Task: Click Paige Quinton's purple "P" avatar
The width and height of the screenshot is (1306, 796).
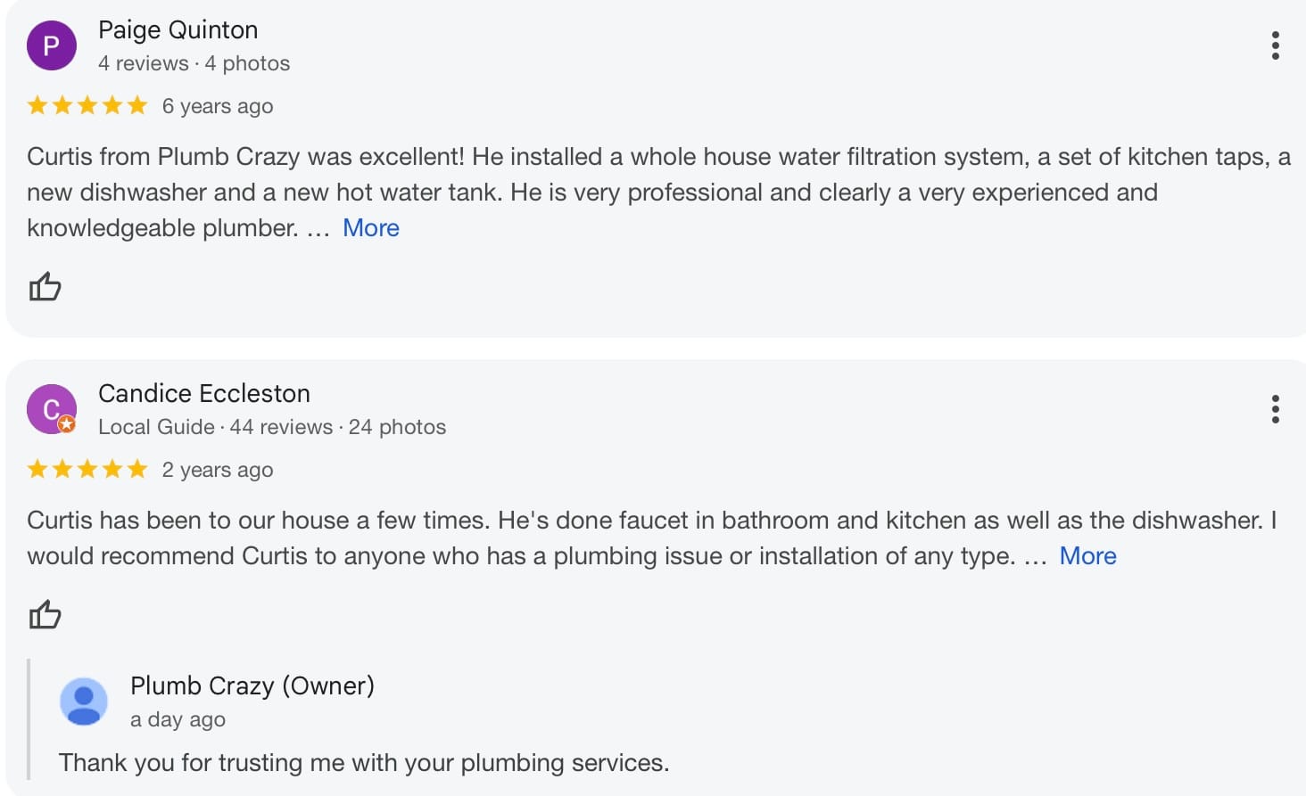Action: tap(52, 45)
